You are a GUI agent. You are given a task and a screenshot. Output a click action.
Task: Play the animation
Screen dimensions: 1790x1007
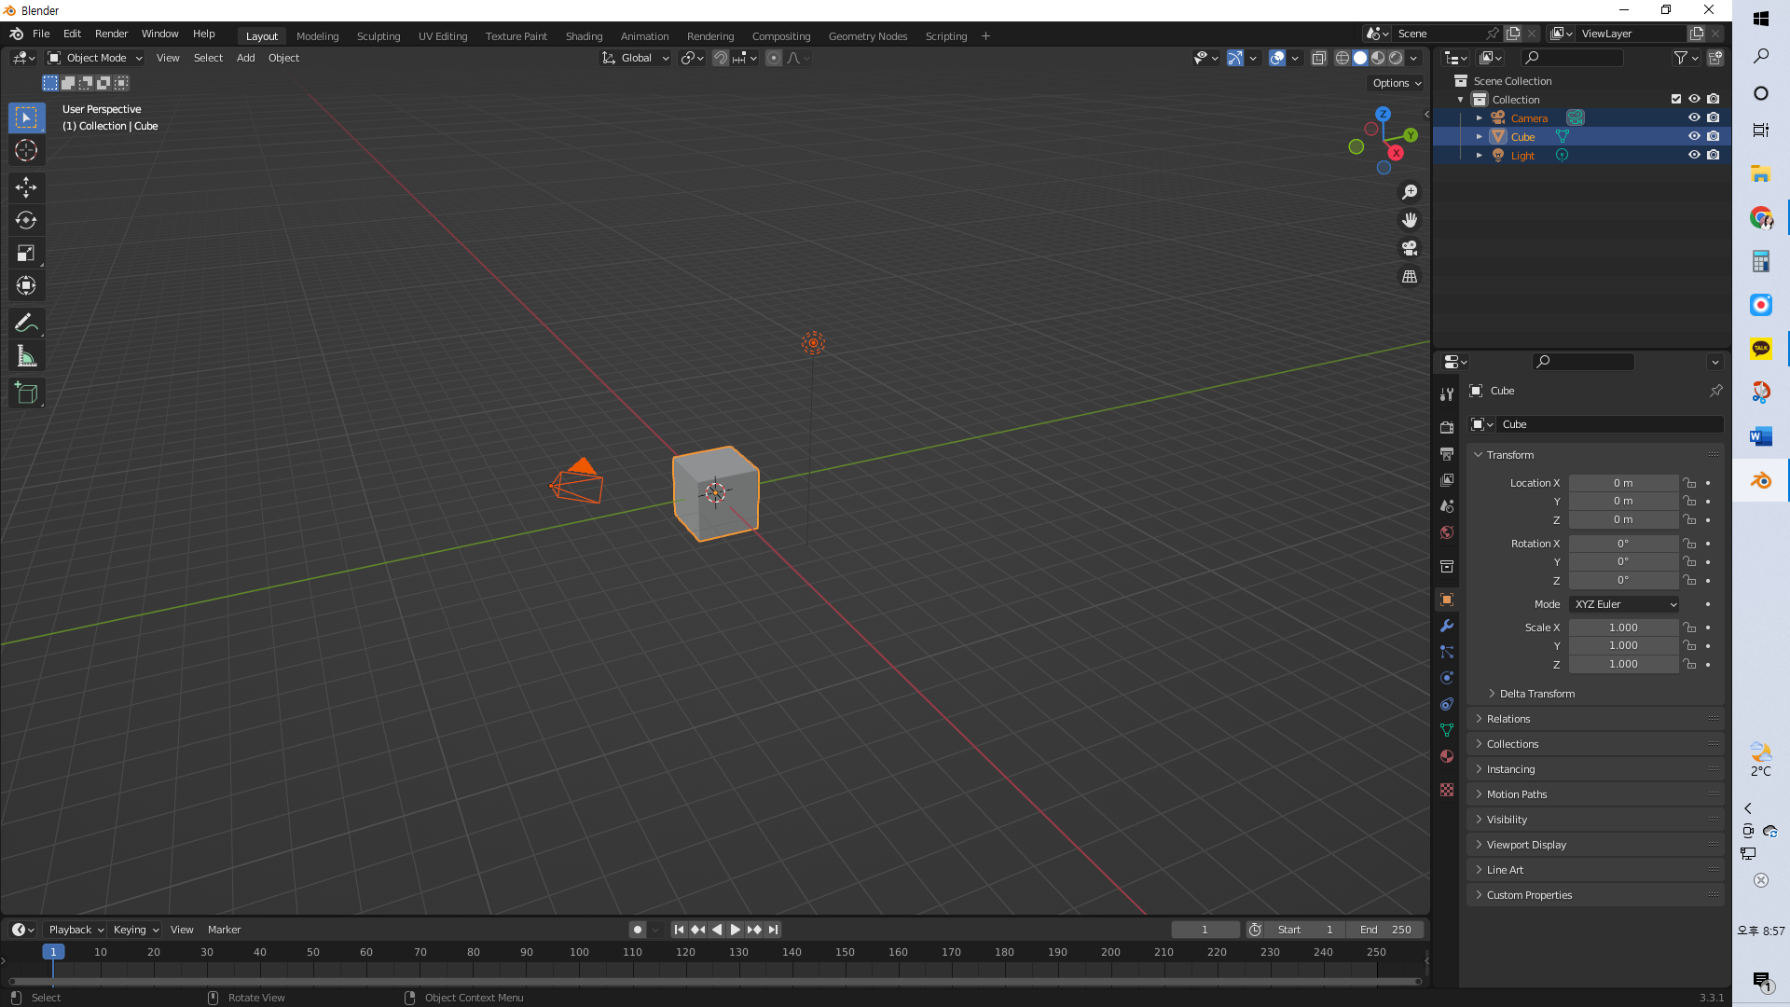coord(735,930)
